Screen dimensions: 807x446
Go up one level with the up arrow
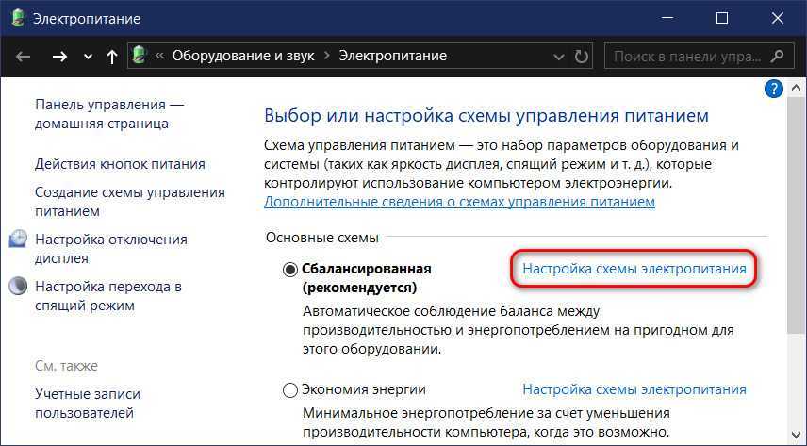(x=112, y=57)
